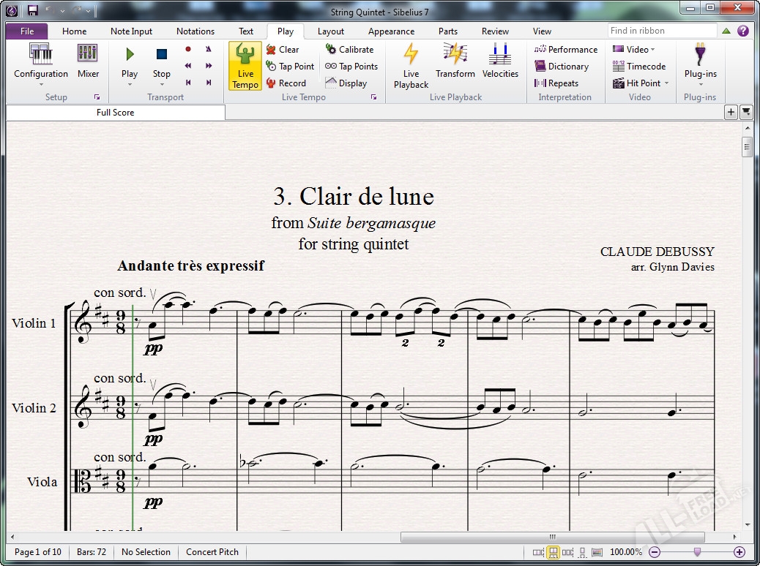Enable Panorama view from status bar icons
Screen dimensions: 760x566
[x=597, y=552]
